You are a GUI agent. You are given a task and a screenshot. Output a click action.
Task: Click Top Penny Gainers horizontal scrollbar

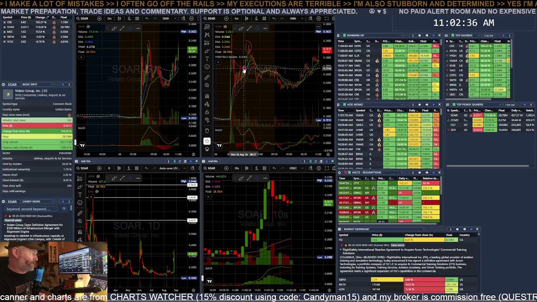point(487,166)
